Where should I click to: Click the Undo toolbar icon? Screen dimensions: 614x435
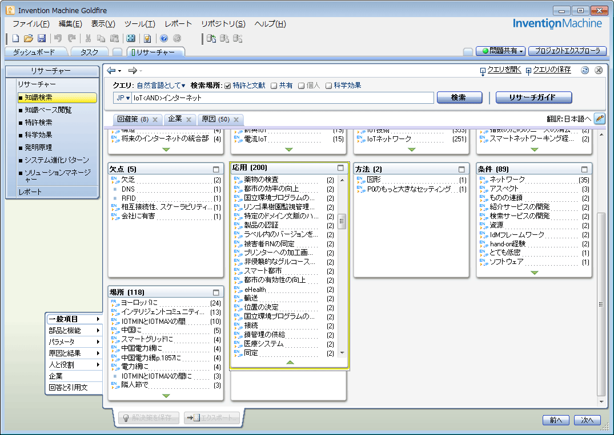coord(58,38)
